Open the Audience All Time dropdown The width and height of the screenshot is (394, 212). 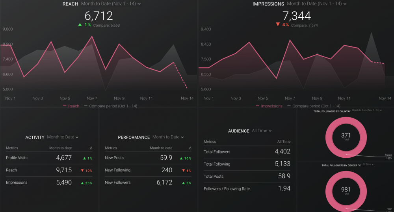(262, 131)
